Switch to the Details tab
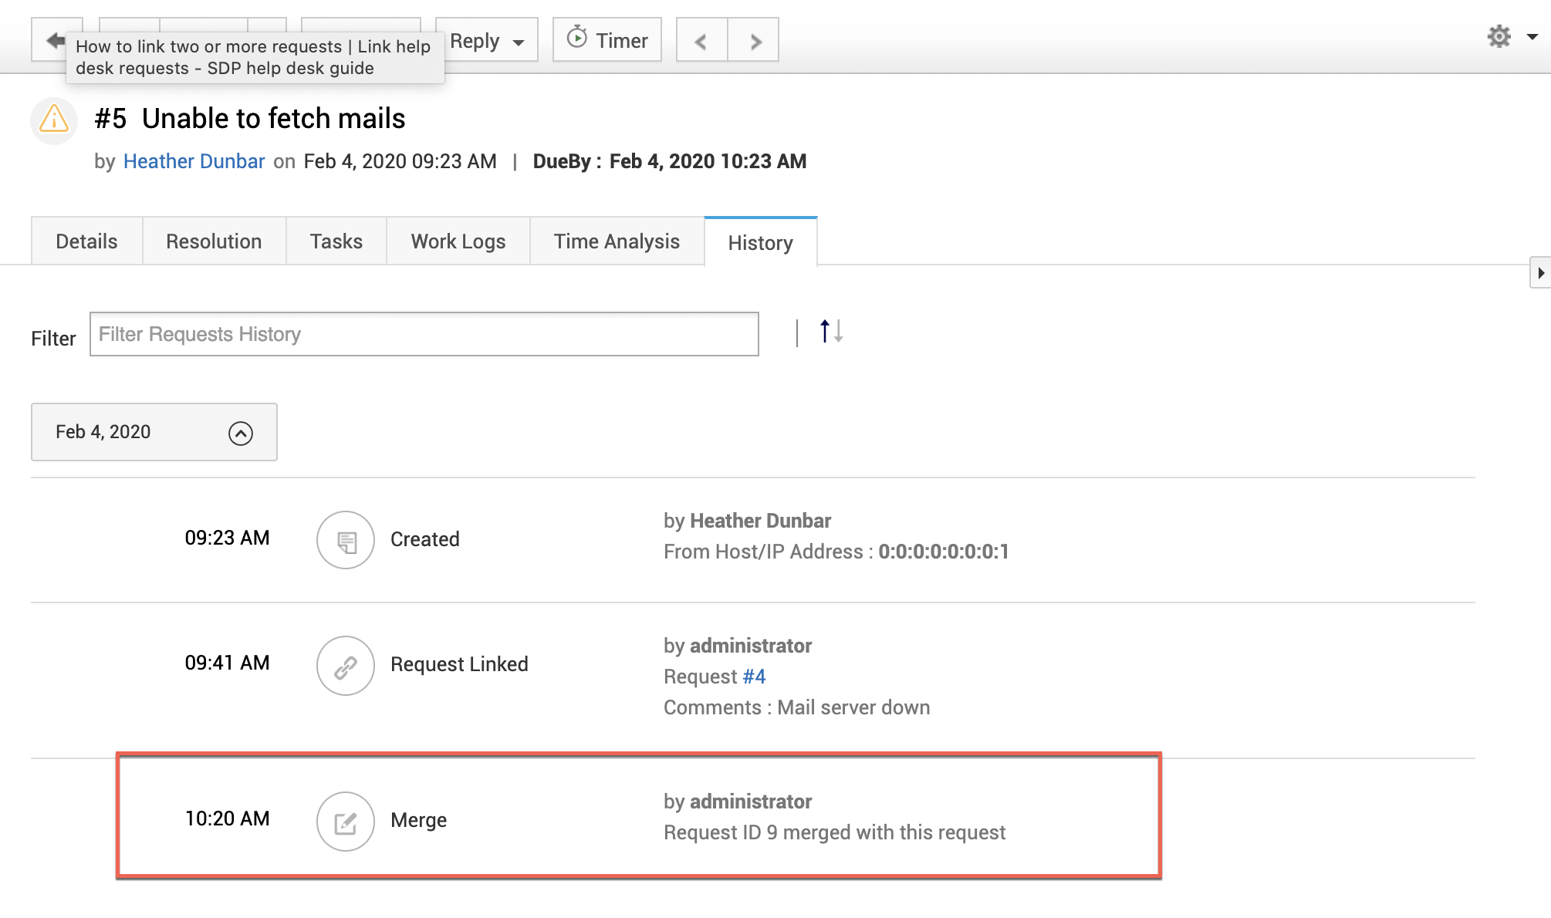This screenshot has width=1551, height=918. (86, 241)
